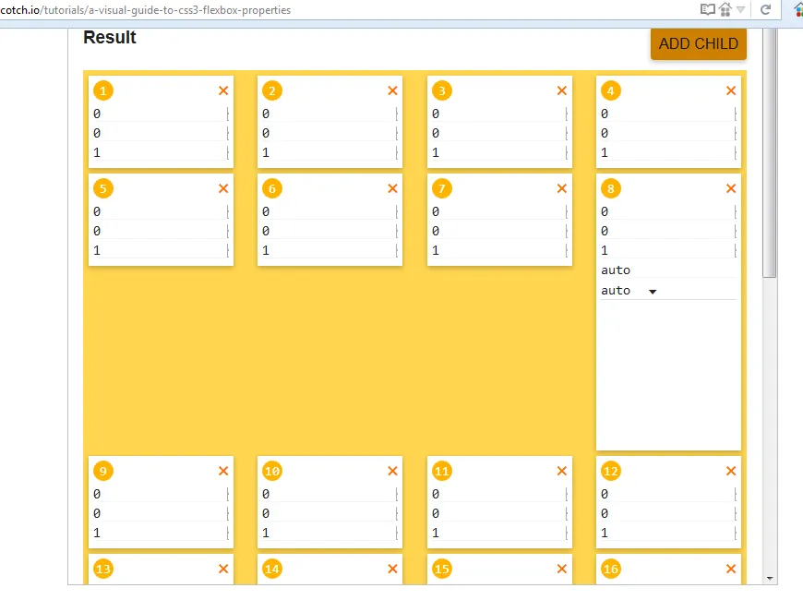The image size is (803, 612).
Task: Click the page URL in address bar
Action: (146, 10)
